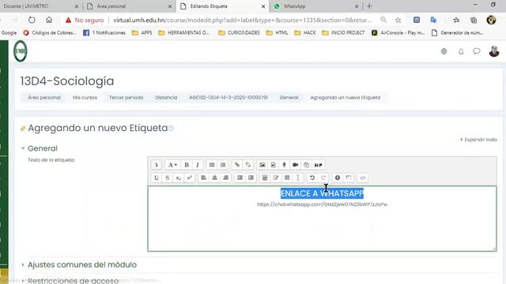Switch editor to HTML code view
This screenshot has height=284, width=506.
363,177
